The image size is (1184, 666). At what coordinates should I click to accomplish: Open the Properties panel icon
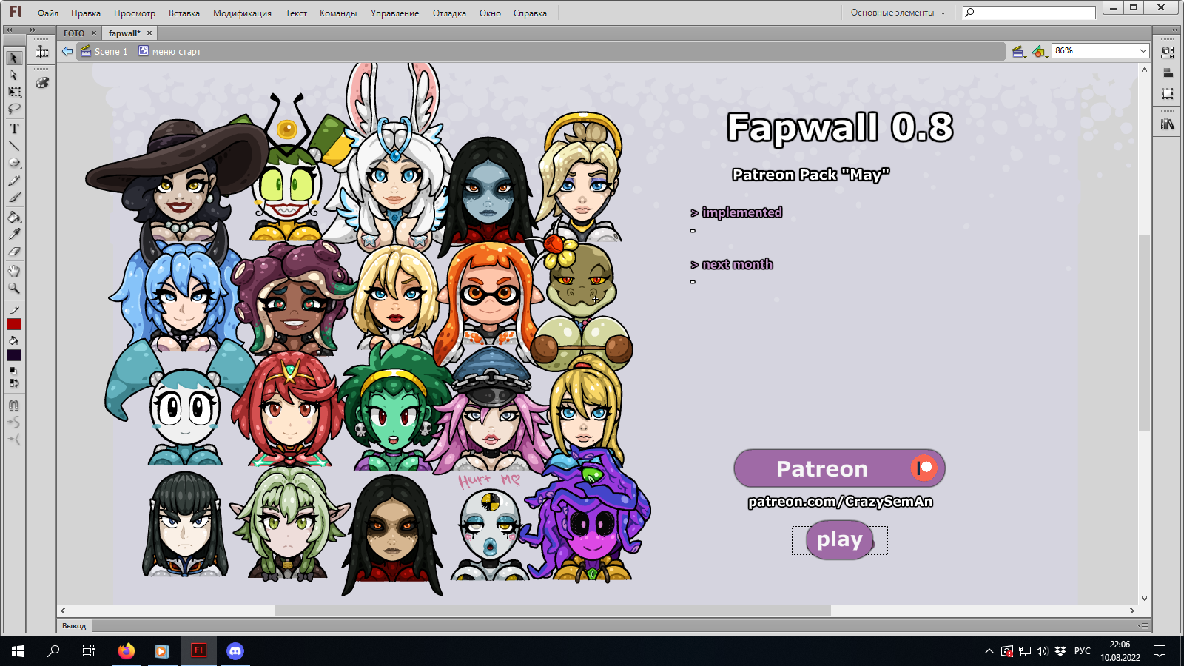1168,53
